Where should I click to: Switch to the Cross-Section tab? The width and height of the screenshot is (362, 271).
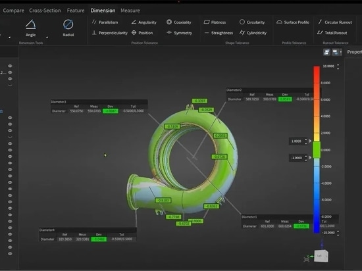pos(45,11)
